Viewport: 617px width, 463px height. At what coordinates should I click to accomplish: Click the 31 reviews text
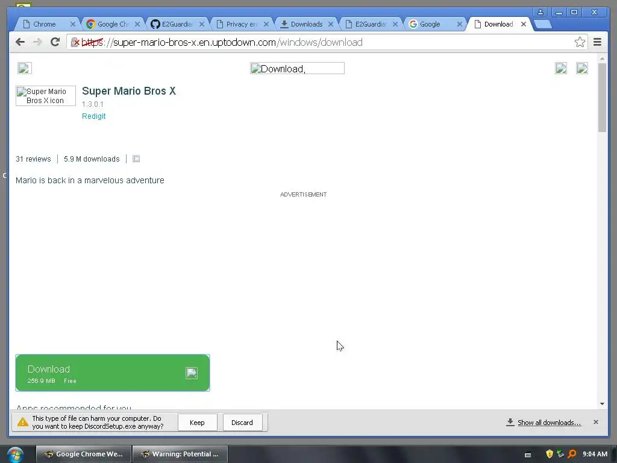[x=34, y=159]
